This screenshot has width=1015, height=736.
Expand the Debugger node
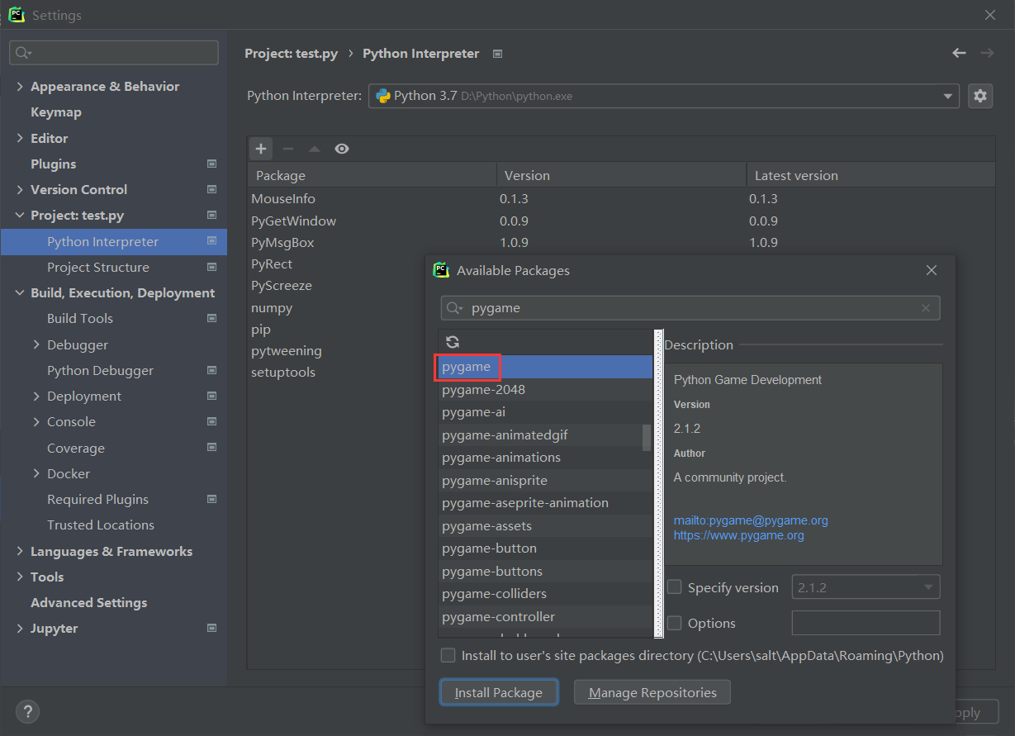tap(36, 344)
